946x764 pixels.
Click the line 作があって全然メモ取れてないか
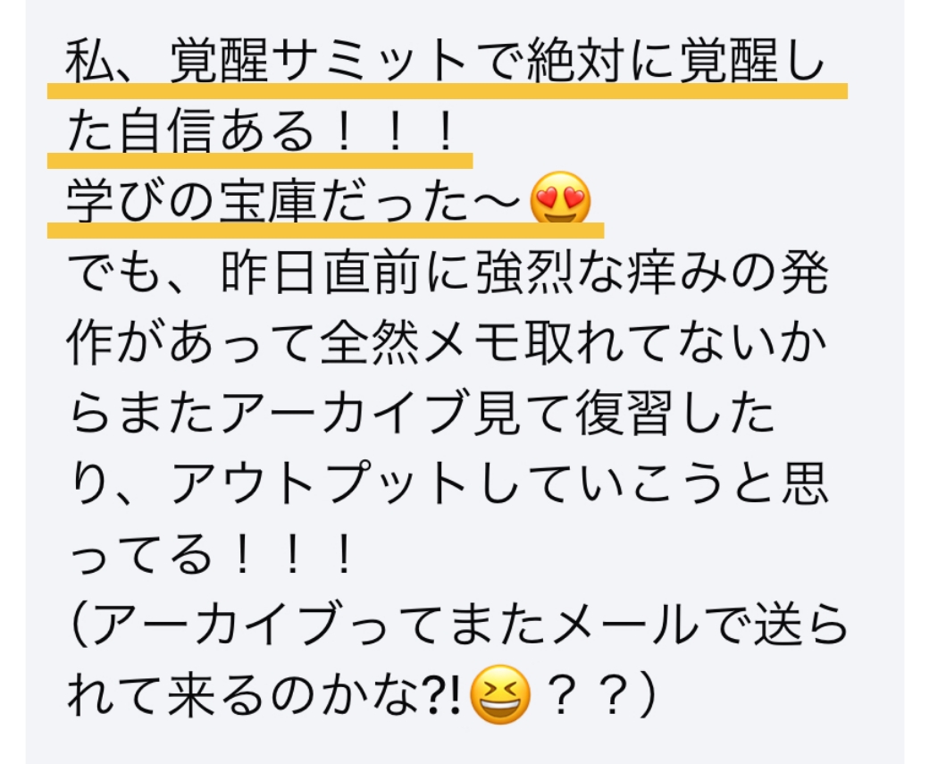pos(447,343)
